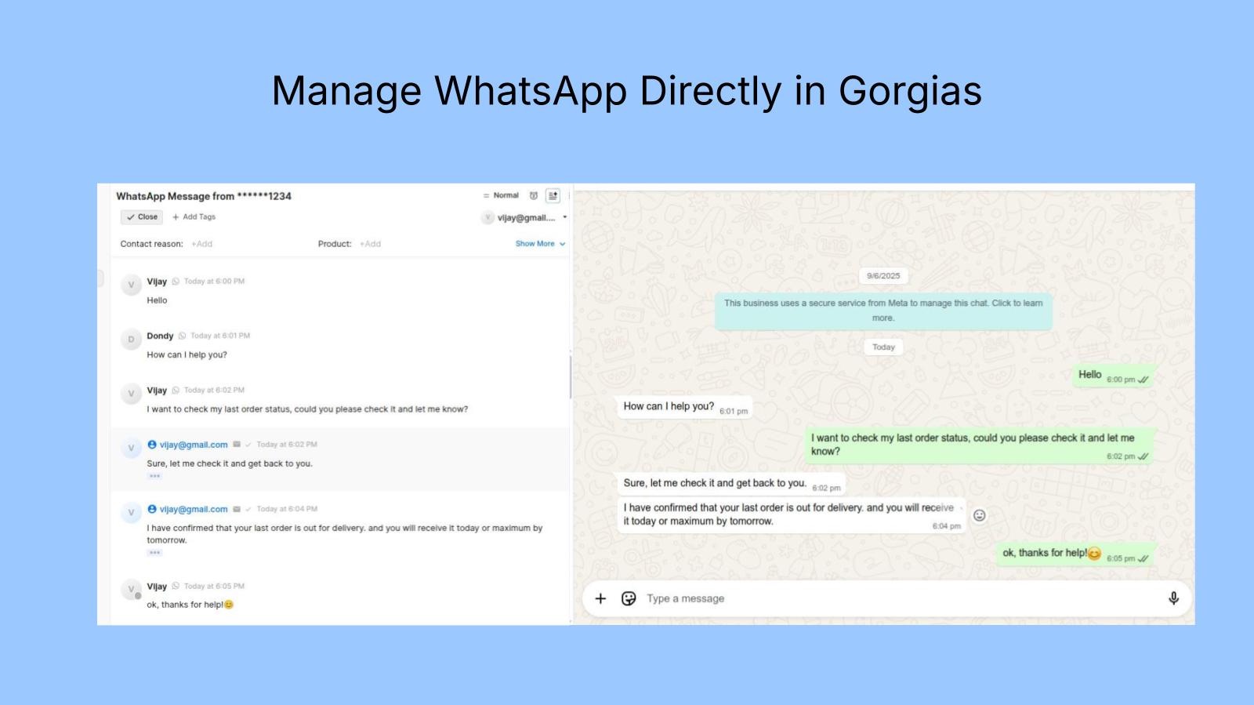Click 'Today at 6:05 PM' timestamp in Gorgias
Image resolution: width=1254 pixels, height=705 pixels.
[214, 587]
